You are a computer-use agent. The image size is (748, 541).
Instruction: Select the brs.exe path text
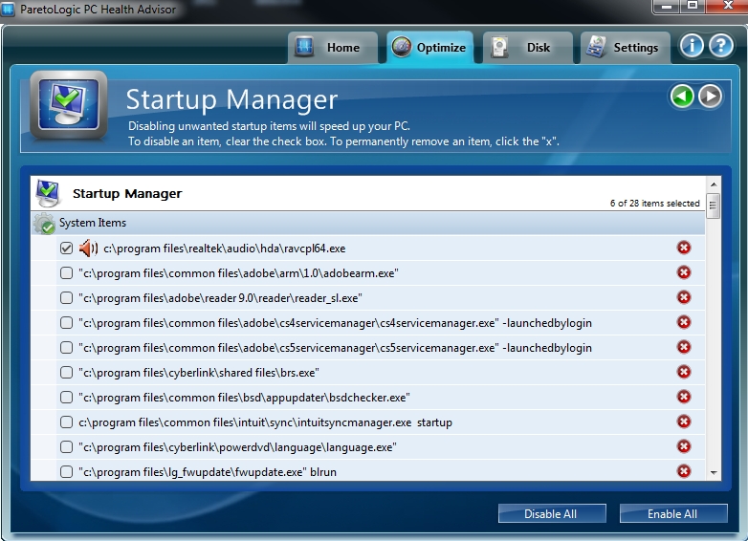(199, 372)
